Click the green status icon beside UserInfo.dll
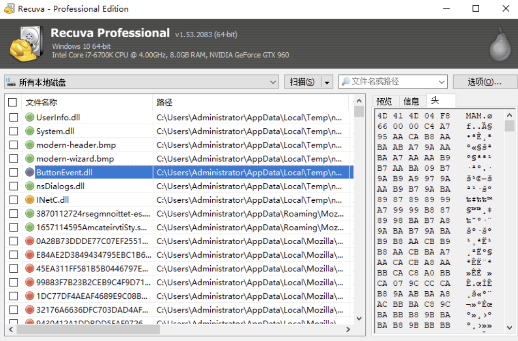 coord(30,117)
